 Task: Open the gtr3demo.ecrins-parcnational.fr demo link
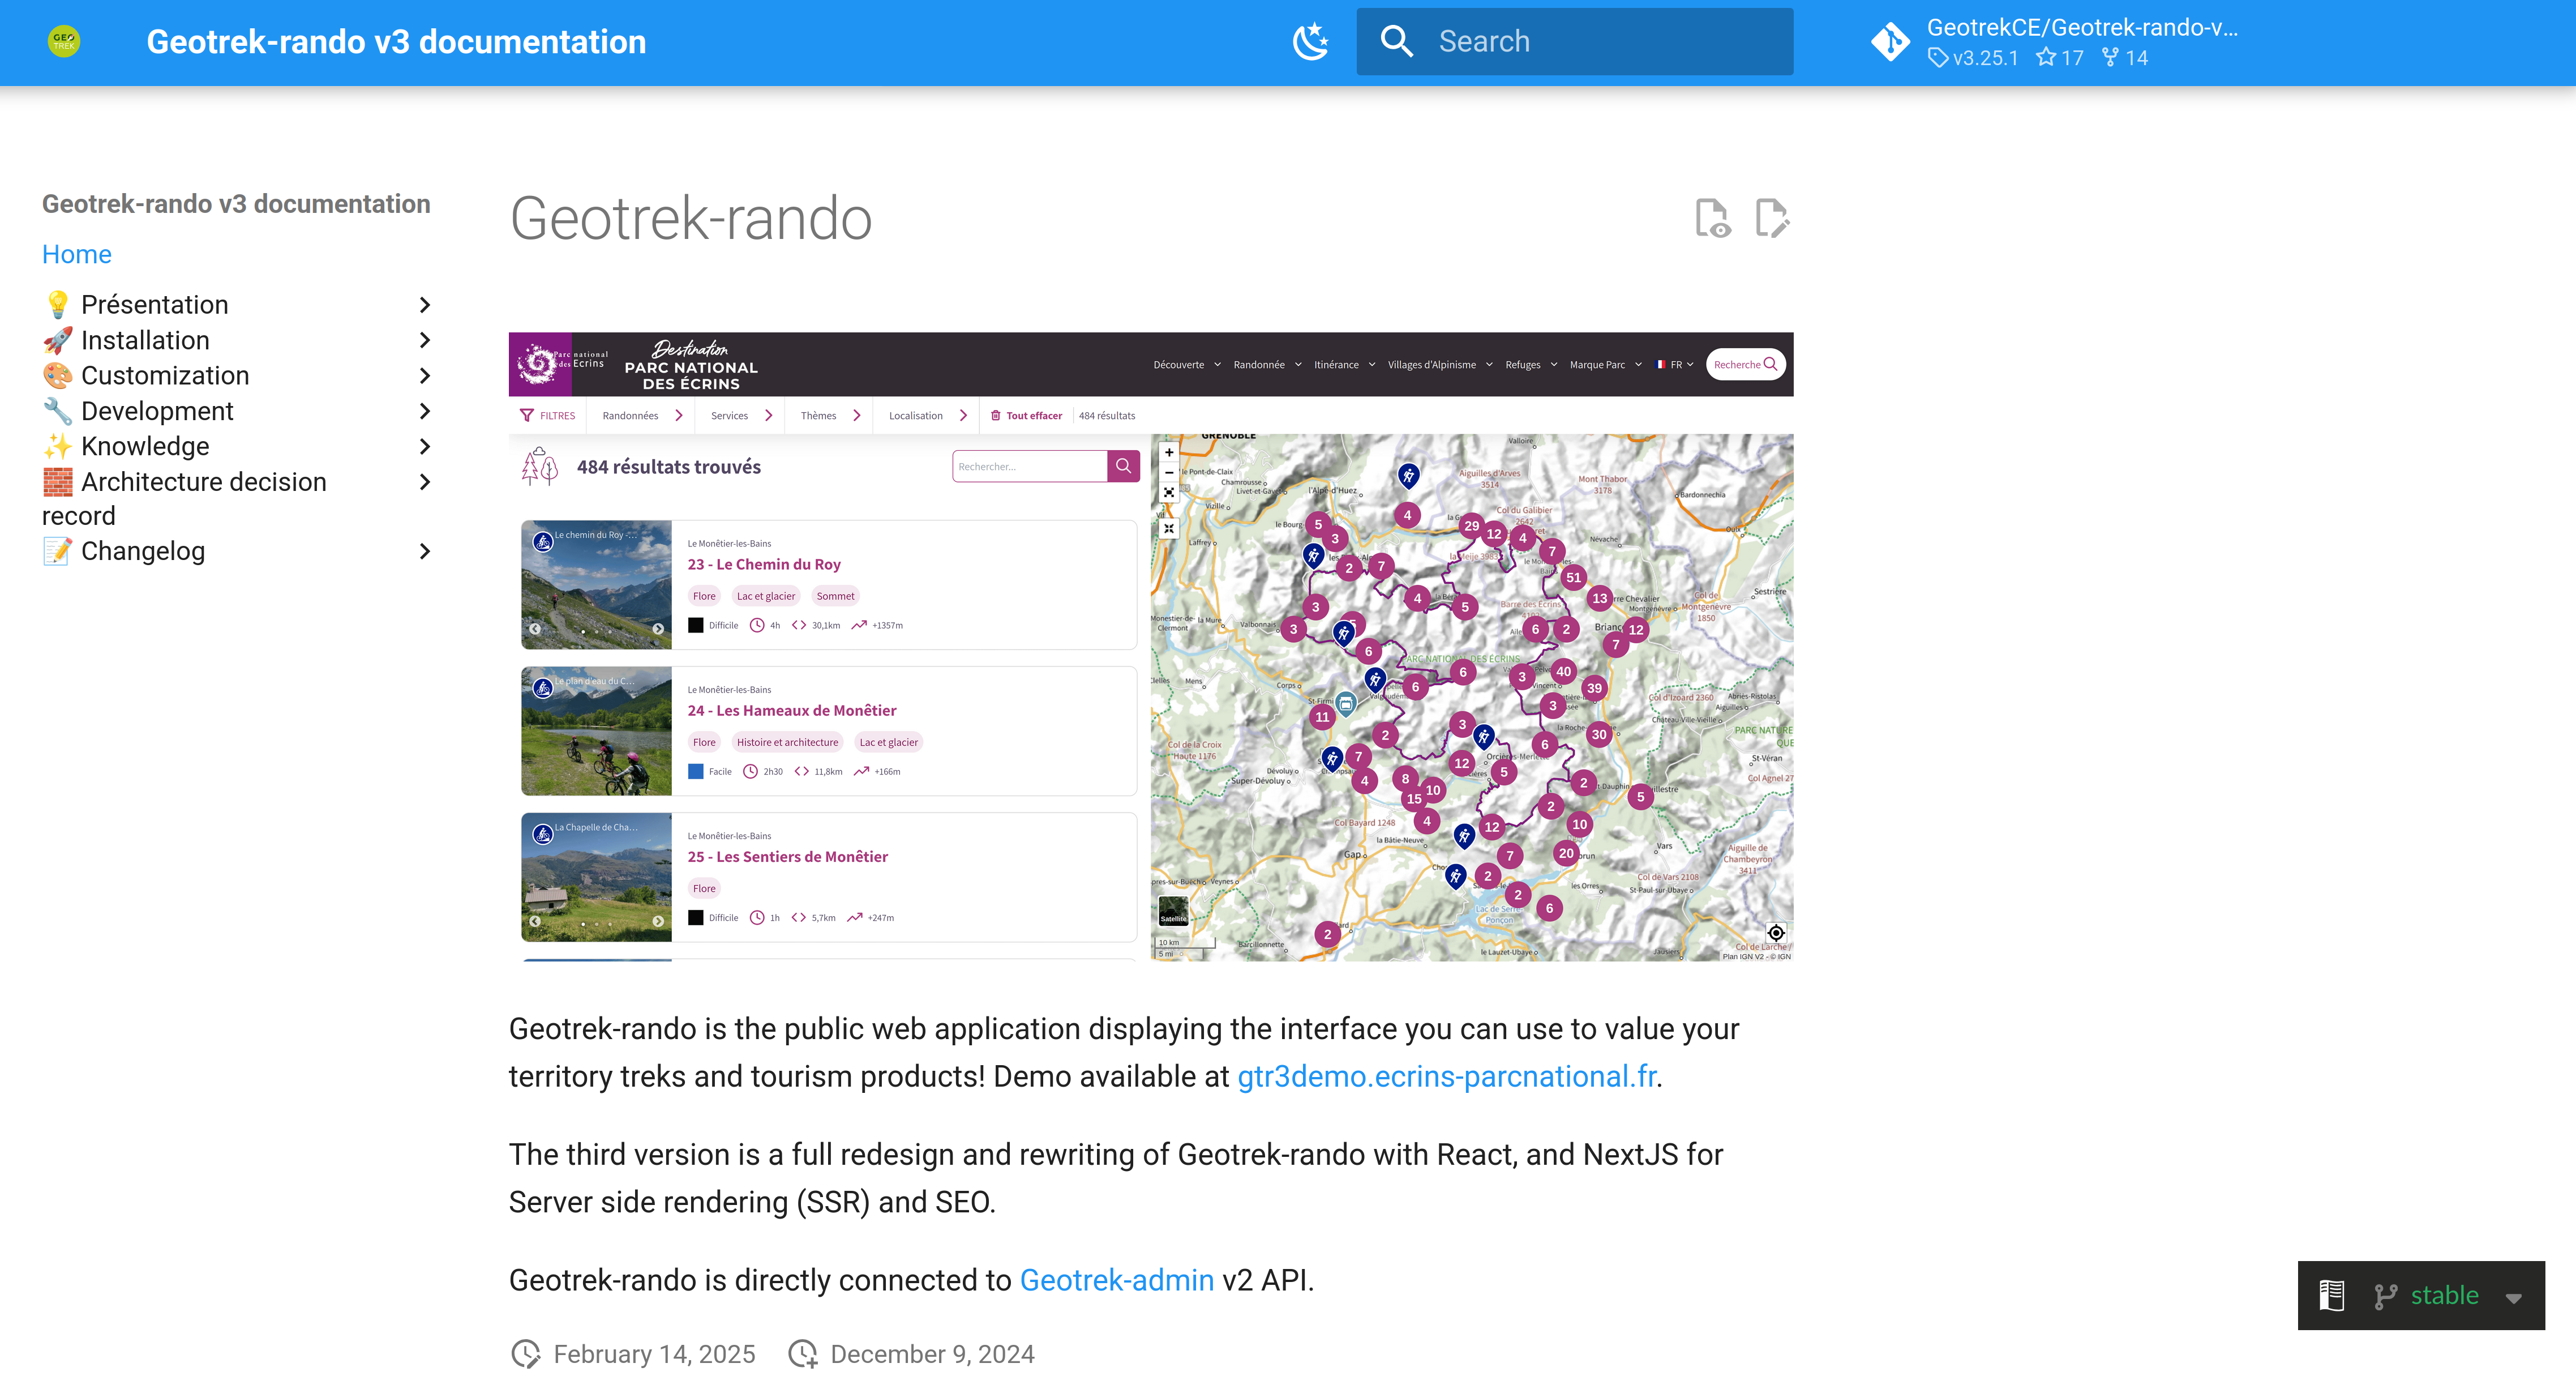point(1446,1077)
